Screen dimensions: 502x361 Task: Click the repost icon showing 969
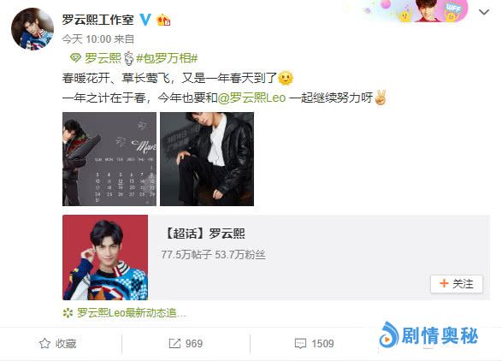point(174,344)
